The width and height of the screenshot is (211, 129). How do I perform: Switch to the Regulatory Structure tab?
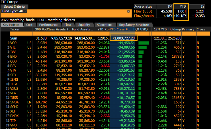pyautogui.click(x=134, y=25)
